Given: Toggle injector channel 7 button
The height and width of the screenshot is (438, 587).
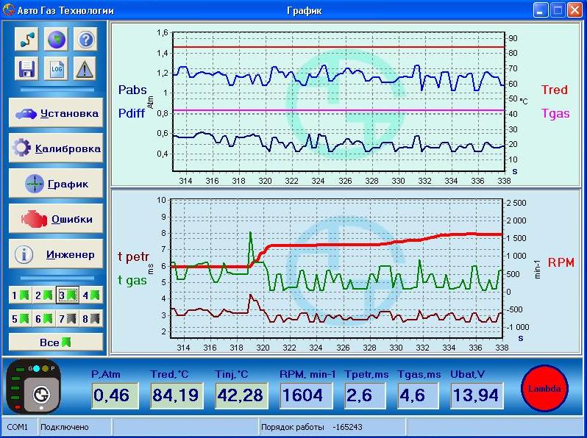Looking at the screenshot, I should point(67,319).
